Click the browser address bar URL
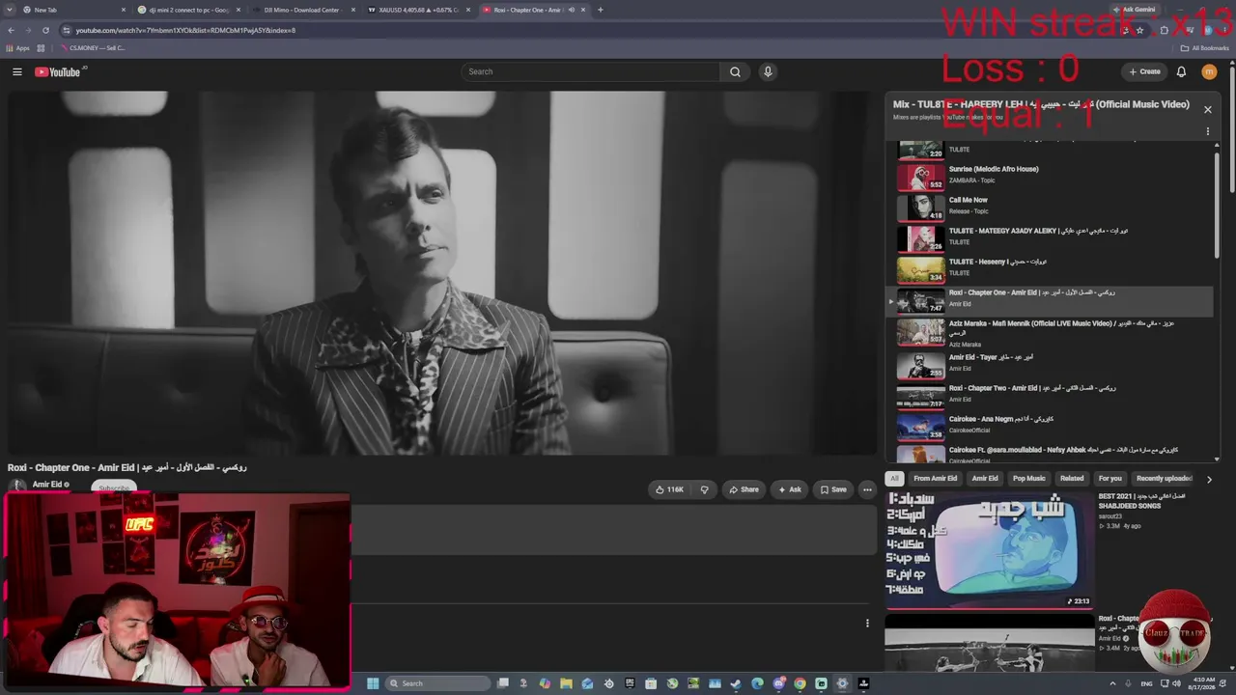1236x695 pixels. click(185, 30)
